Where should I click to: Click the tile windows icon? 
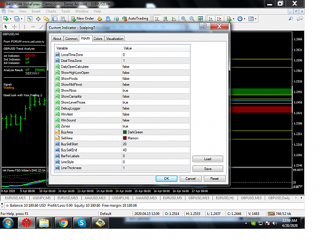[x=200, y=19]
